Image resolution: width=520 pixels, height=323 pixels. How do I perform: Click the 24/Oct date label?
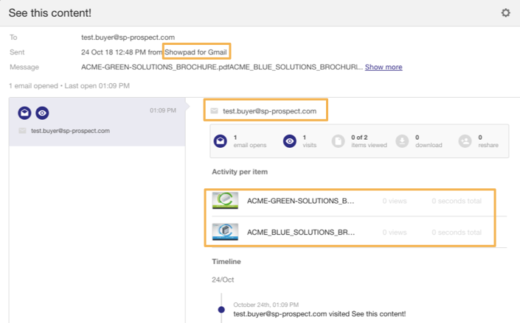pos(223,280)
